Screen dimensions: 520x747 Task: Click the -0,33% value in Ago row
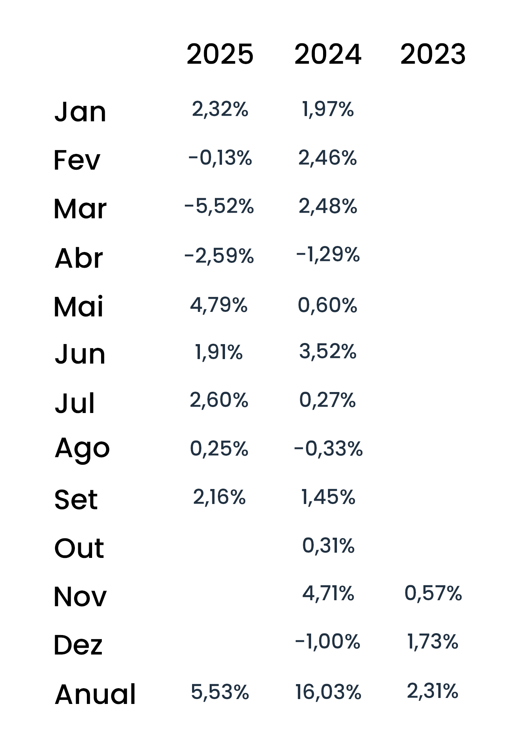(328, 449)
